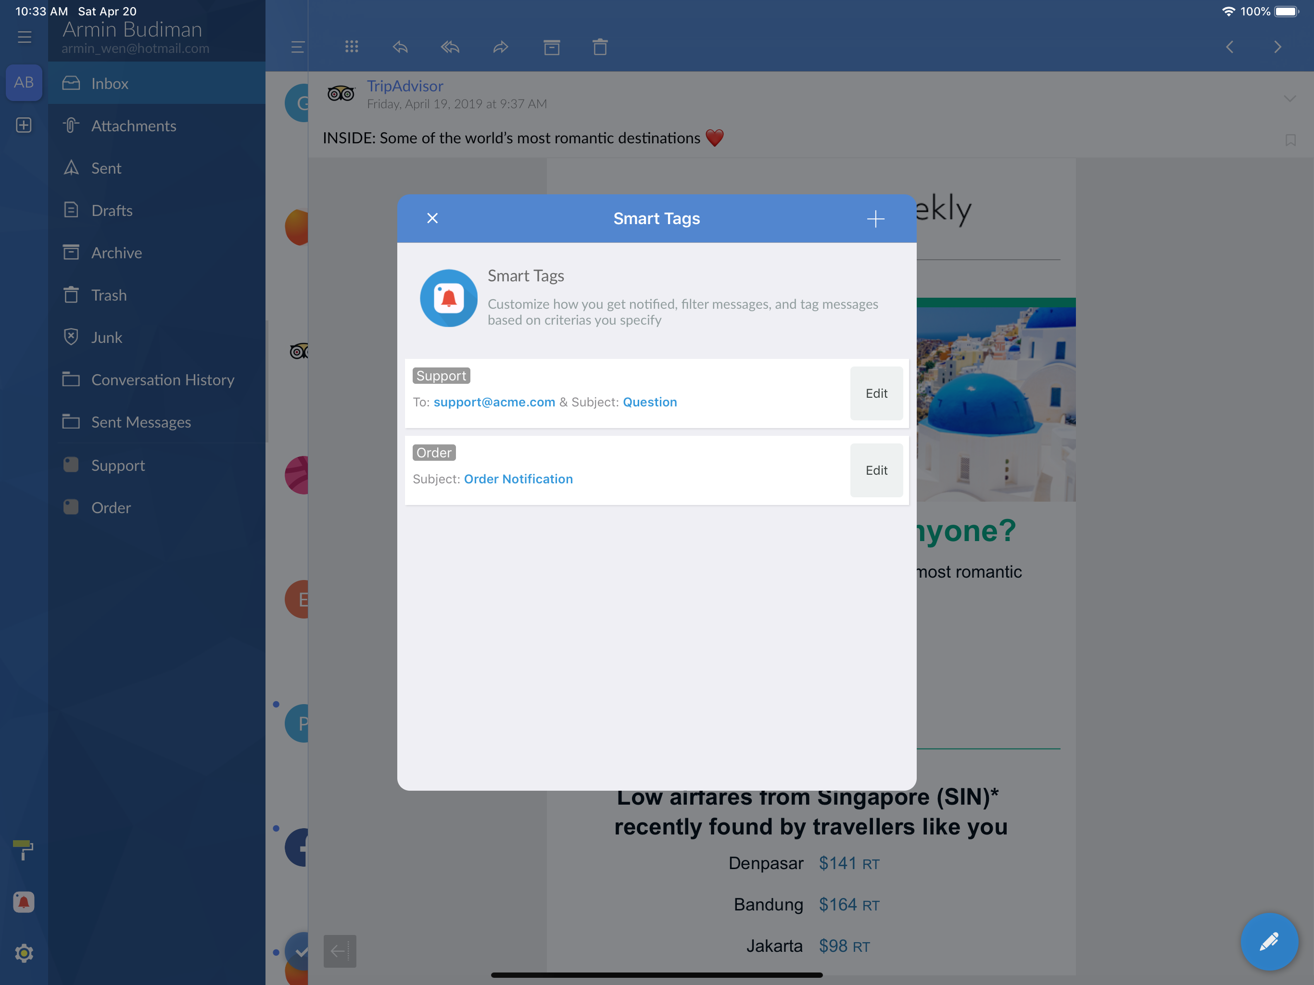Toggle the bookmark flag on message

[x=1290, y=140]
